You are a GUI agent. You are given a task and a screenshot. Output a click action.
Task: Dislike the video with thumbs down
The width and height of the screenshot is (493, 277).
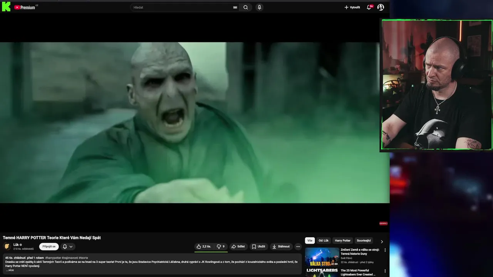[x=221, y=247]
